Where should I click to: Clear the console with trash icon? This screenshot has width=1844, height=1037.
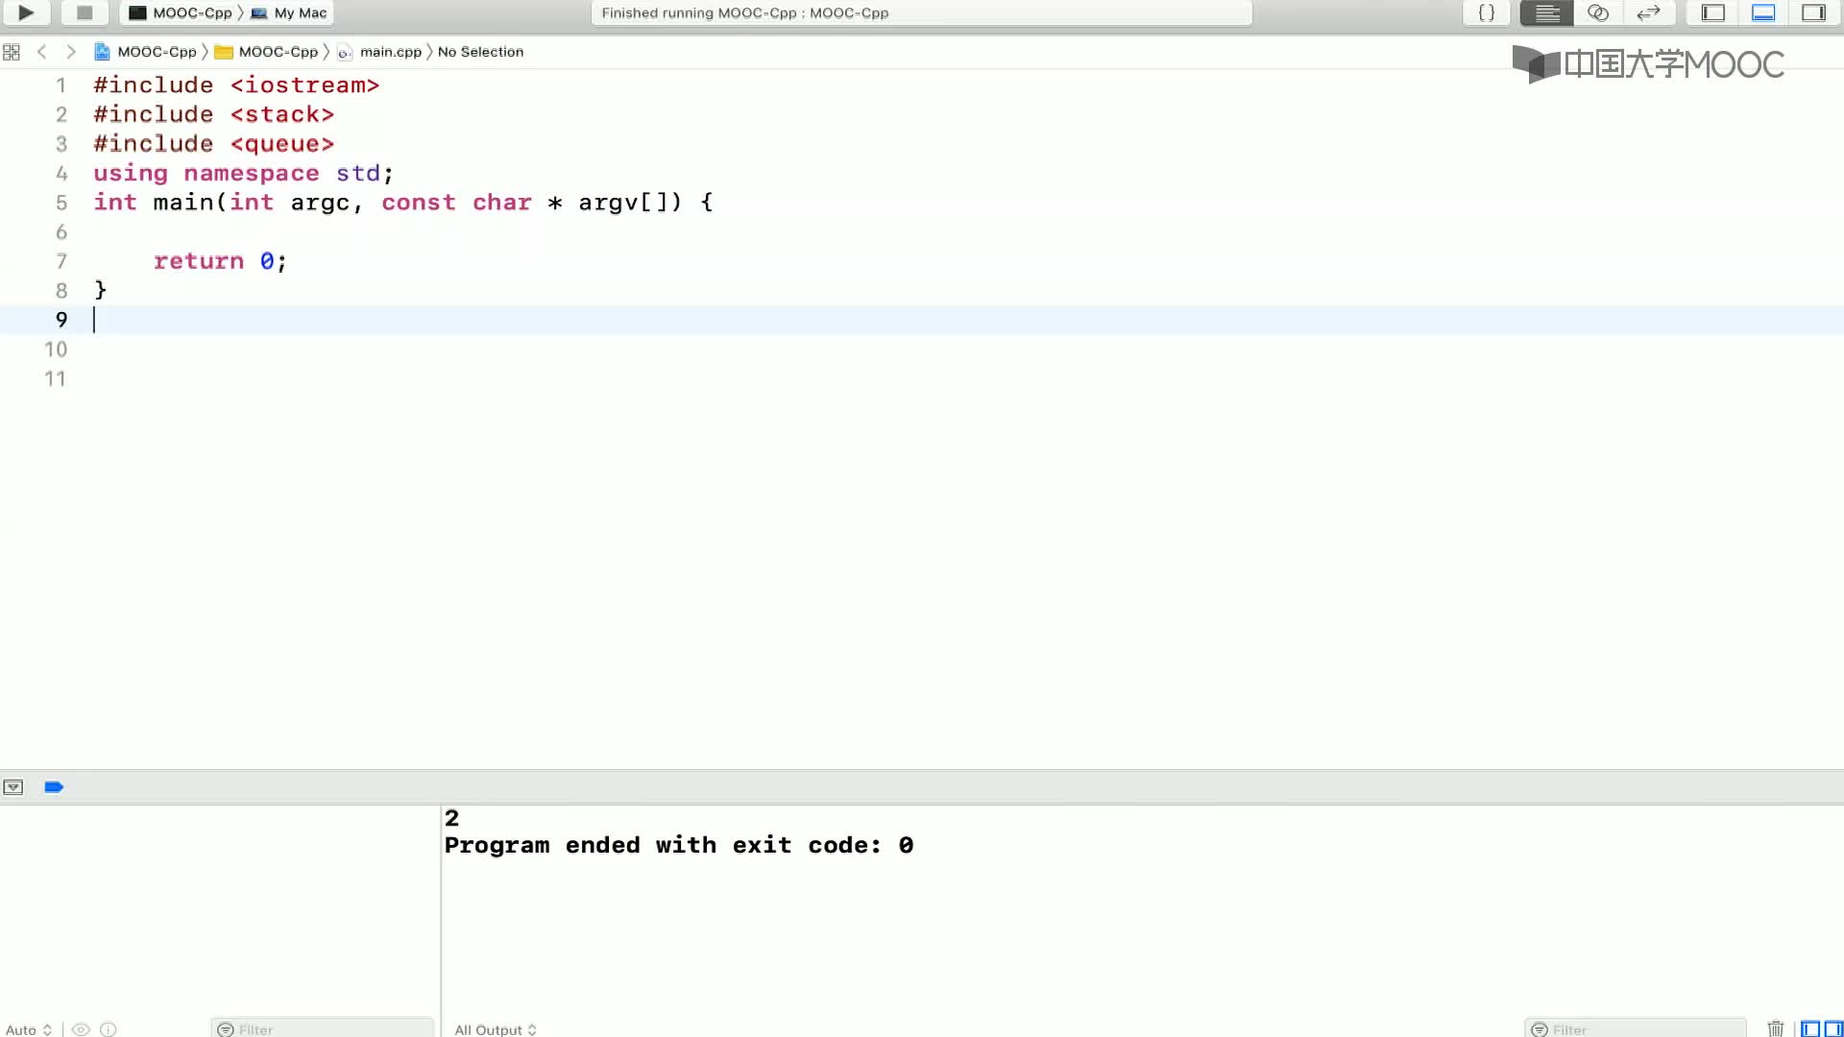tap(1776, 1028)
